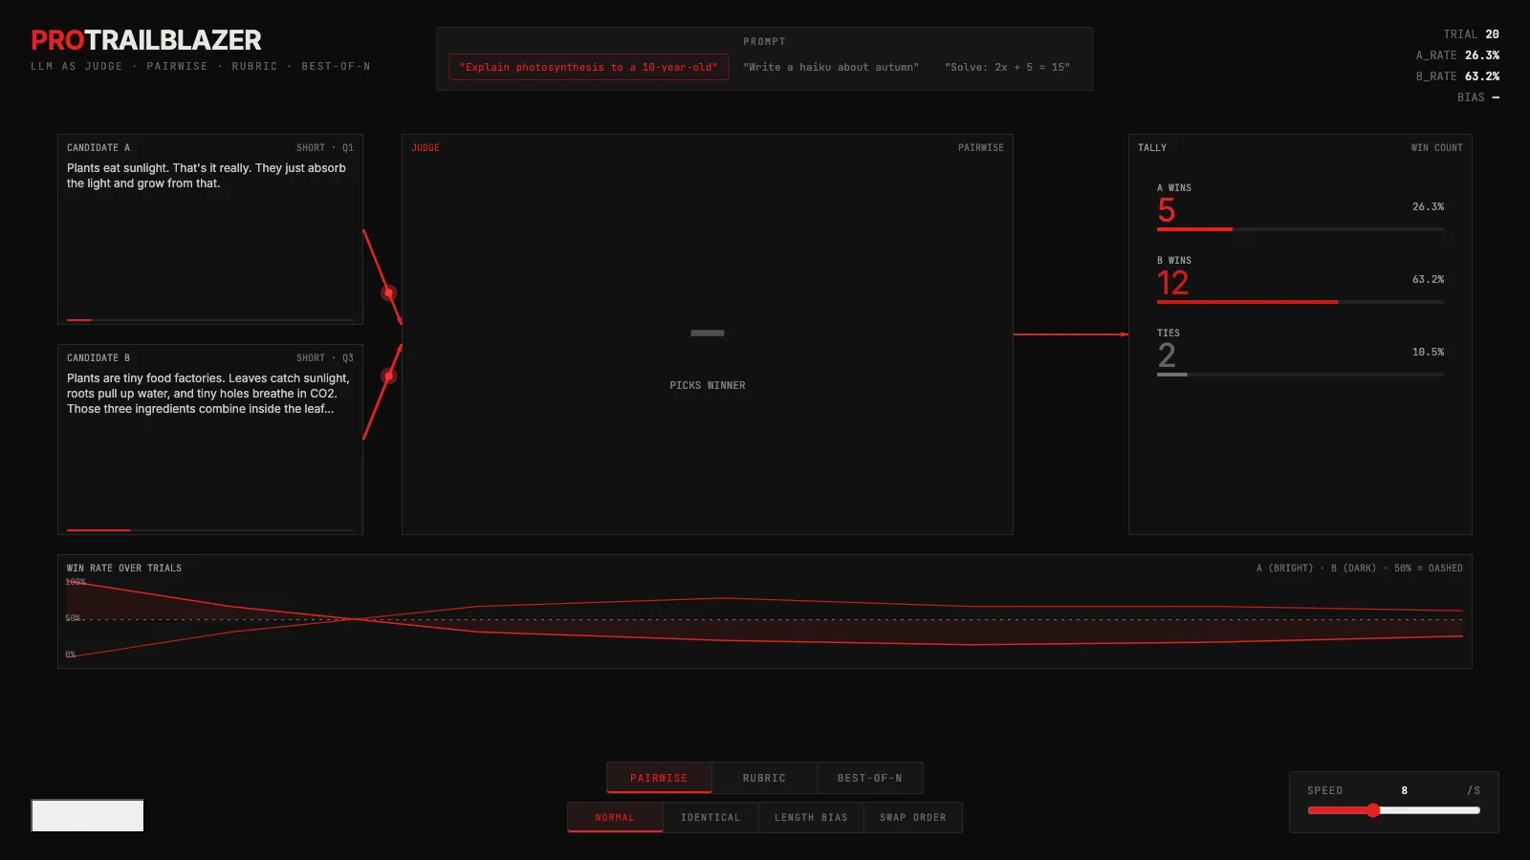Click the PROTRAILBLAZER logo
This screenshot has height=860, width=1530.
[144, 40]
